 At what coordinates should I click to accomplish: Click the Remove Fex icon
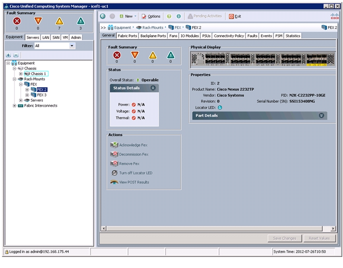click(114, 163)
